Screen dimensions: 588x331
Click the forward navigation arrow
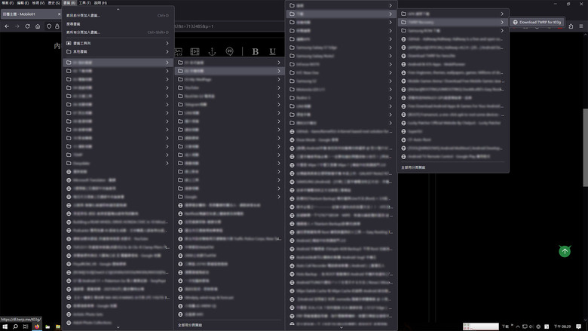(x=17, y=26)
